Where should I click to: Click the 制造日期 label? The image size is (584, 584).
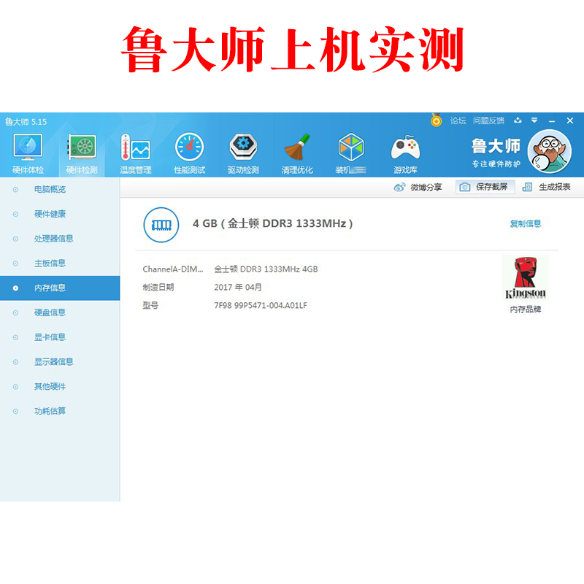click(158, 287)
